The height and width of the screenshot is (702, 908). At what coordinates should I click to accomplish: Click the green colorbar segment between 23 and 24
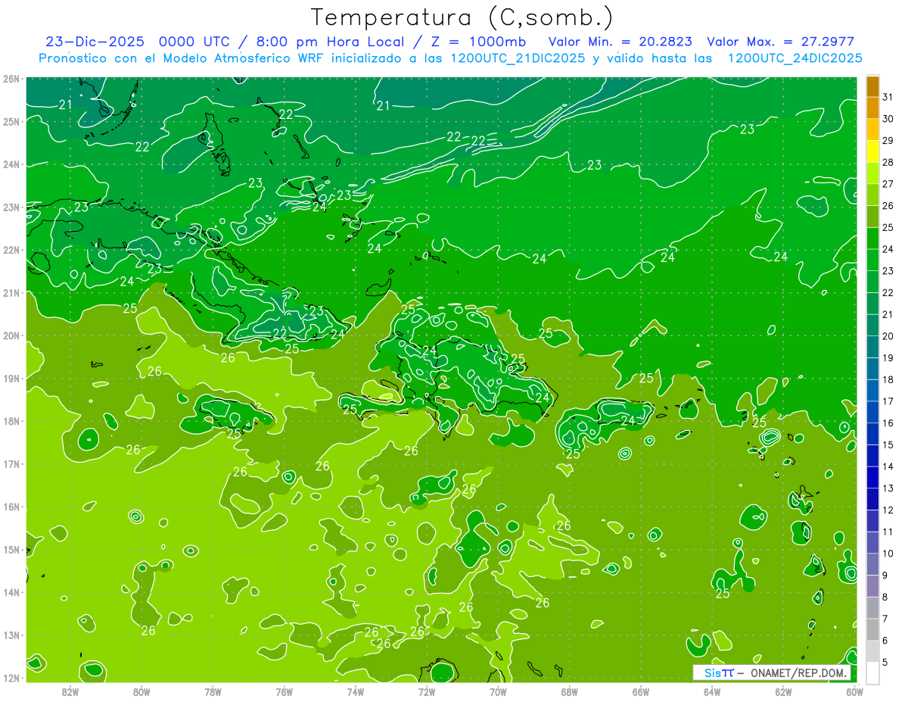(872, 261)
